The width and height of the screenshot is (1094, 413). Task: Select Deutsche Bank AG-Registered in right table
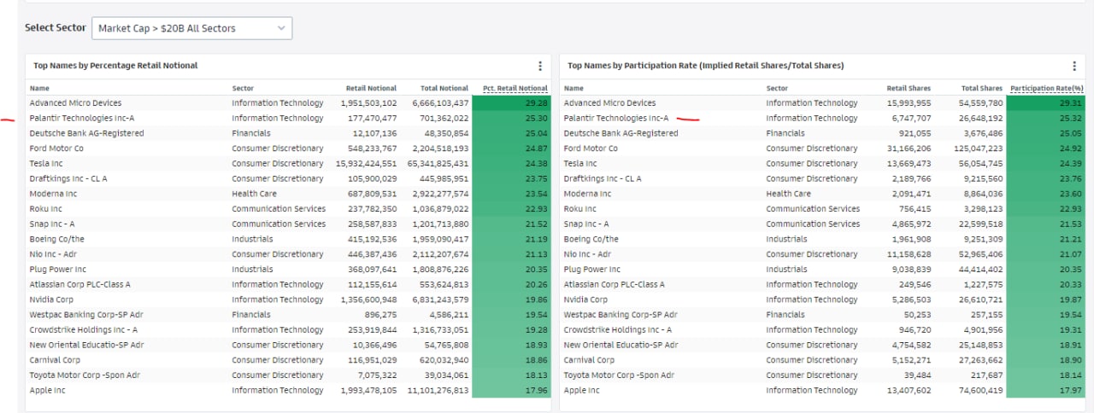(621, 133)
